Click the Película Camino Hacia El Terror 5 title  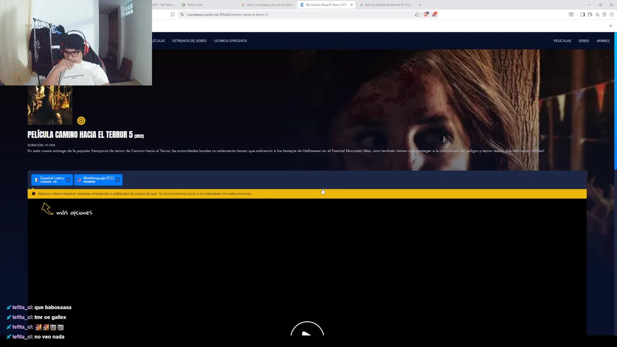pos(85,135)
